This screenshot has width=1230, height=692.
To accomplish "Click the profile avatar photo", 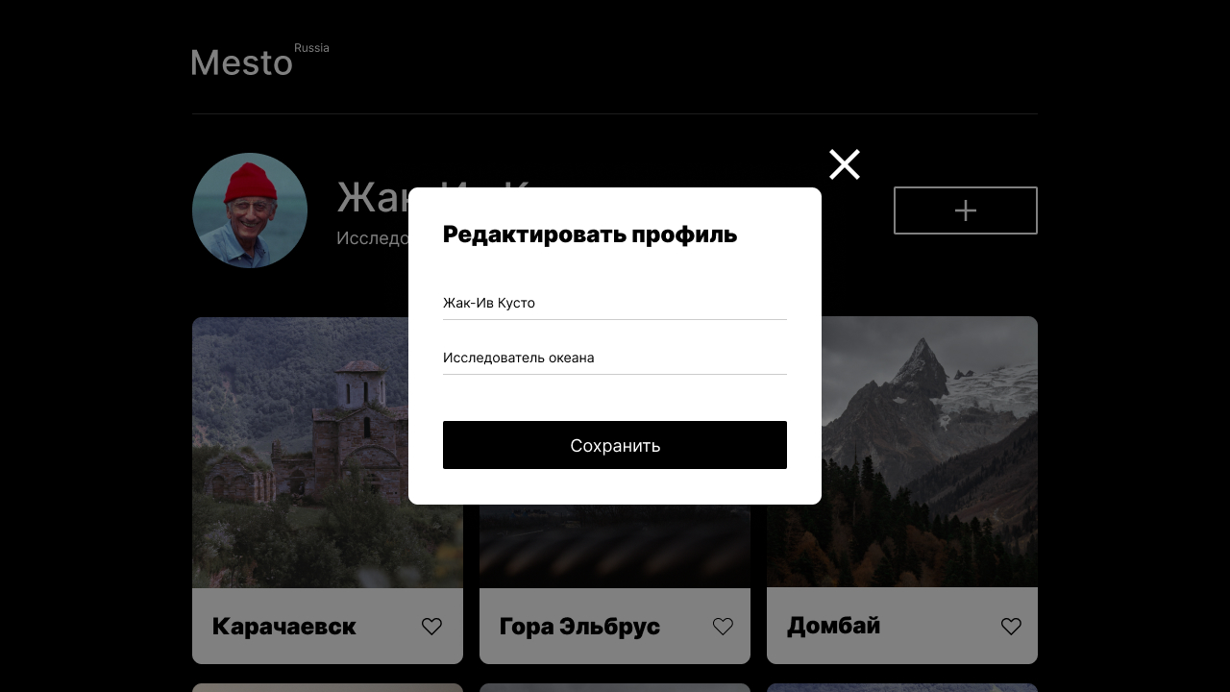I will click(x=250, y=210).
